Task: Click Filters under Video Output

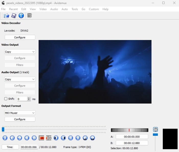Action: [20, 65]
